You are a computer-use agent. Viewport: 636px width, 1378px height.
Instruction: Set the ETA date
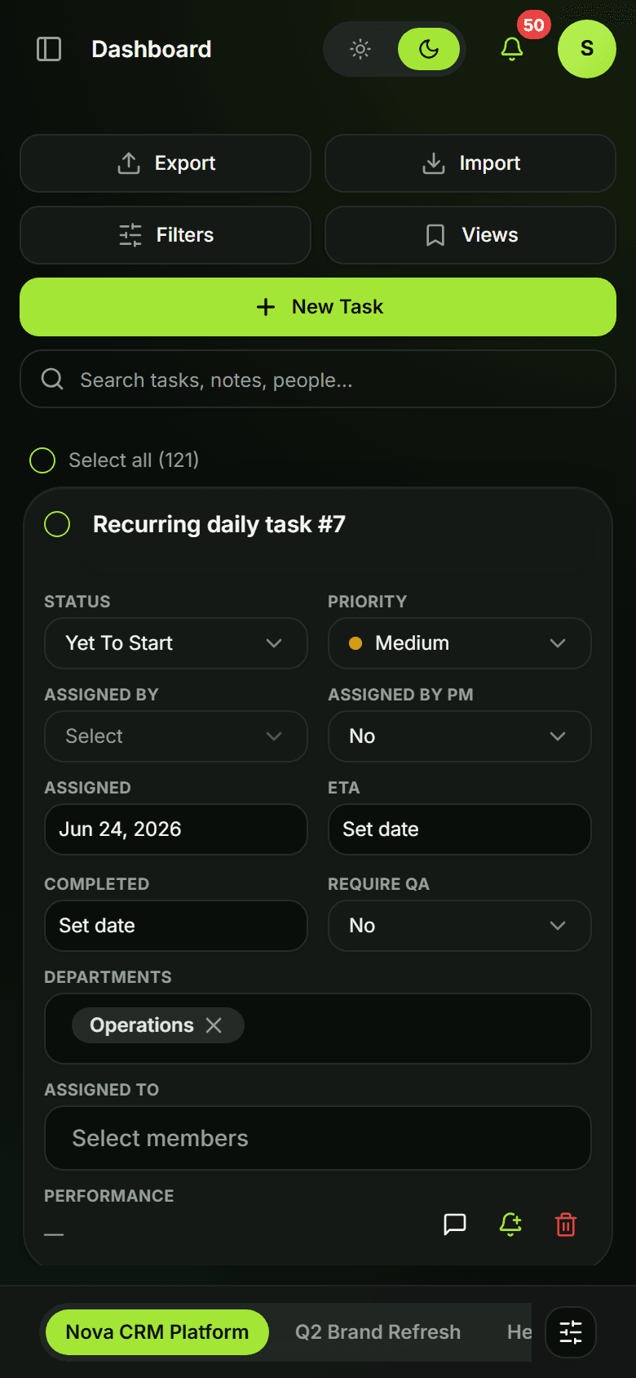[x=460, y=829]
